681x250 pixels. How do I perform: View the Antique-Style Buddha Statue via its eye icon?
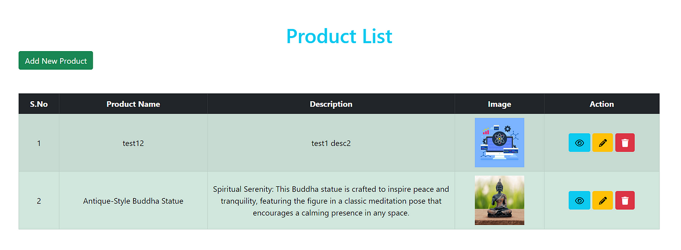(579, 200)
